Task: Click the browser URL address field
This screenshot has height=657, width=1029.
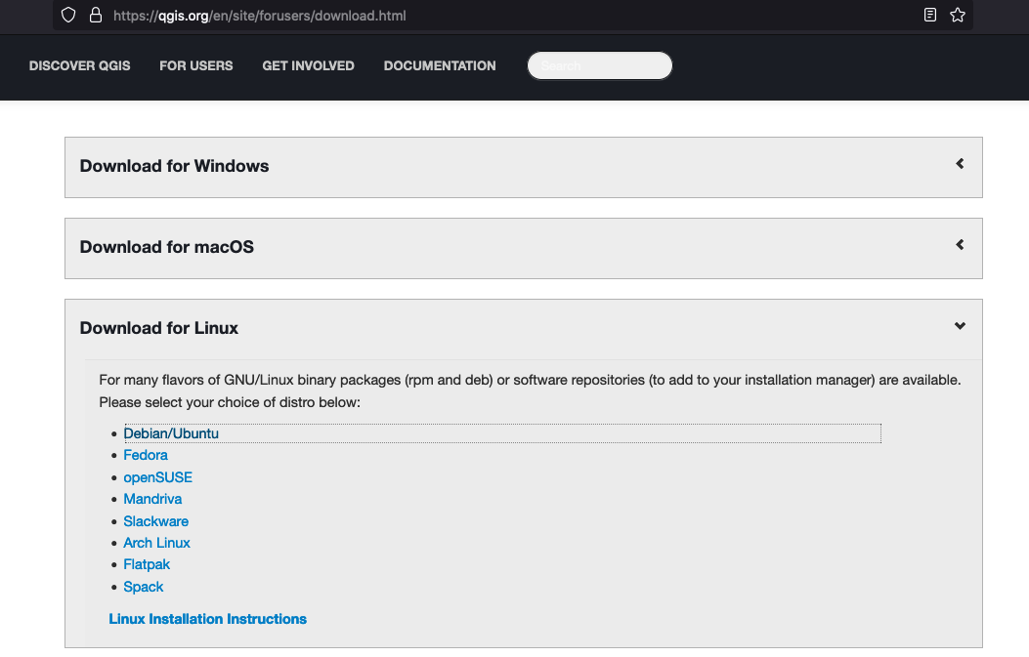Action: (512, 15)
